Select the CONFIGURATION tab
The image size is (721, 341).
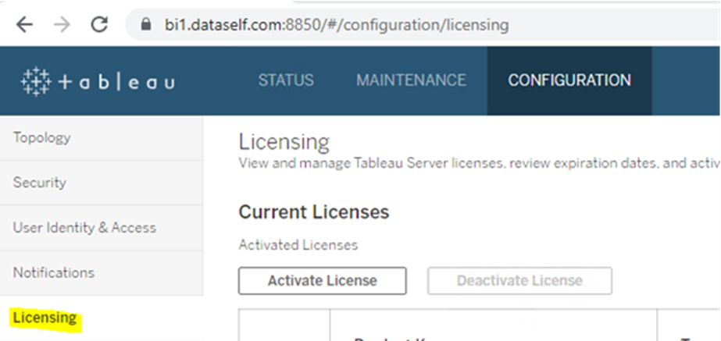click(x=569, y=80)
